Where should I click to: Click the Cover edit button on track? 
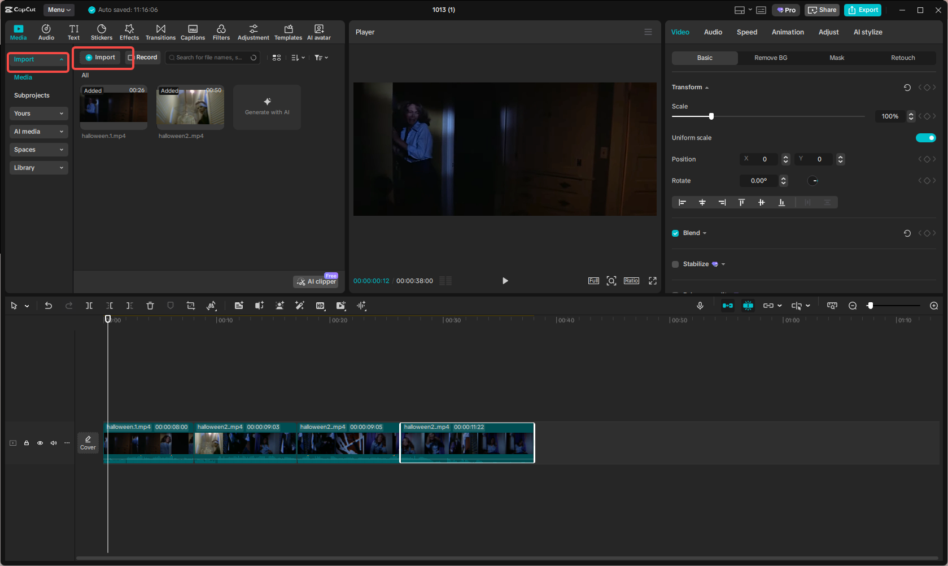tap(88, 442)
